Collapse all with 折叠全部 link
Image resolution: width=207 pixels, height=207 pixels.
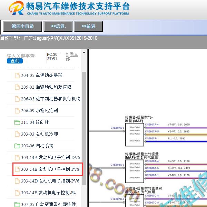(72, 57)
